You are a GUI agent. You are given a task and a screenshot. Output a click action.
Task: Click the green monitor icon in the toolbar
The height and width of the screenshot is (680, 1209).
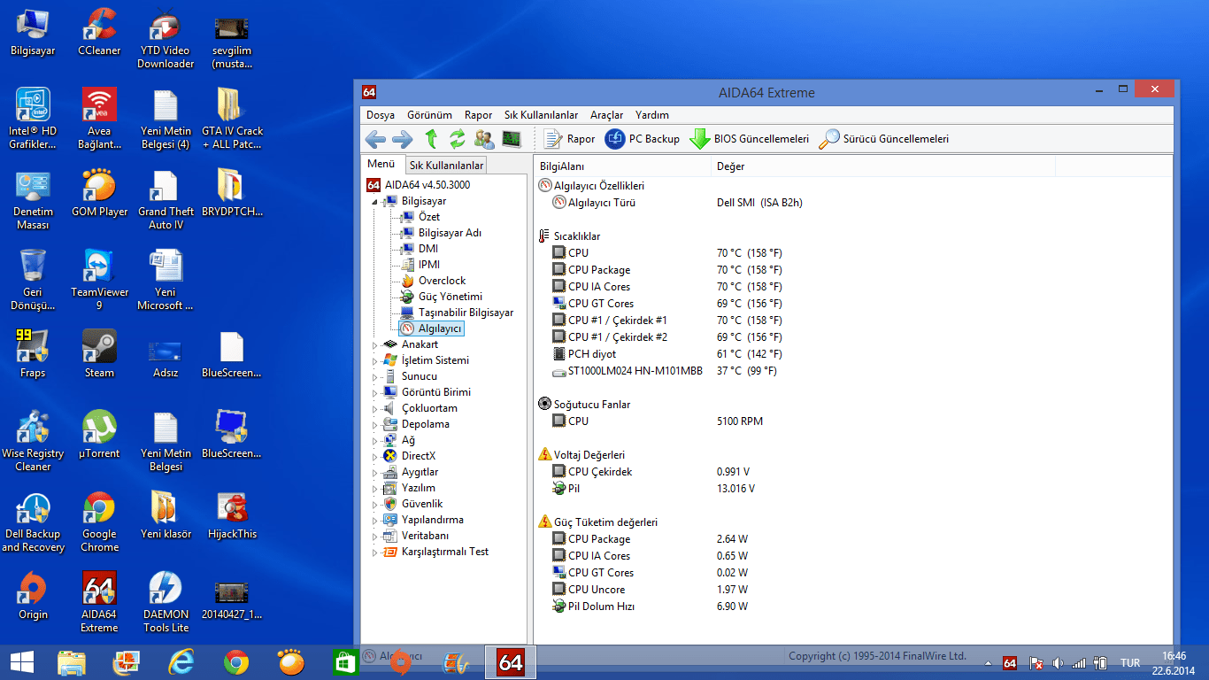(x=510, y=138)
